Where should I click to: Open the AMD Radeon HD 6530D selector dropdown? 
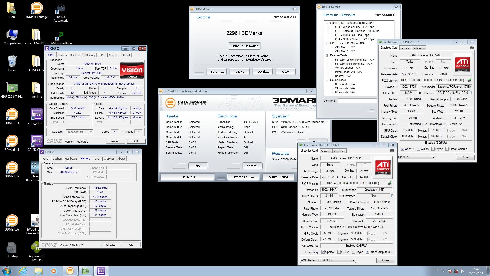coord(328,260)
